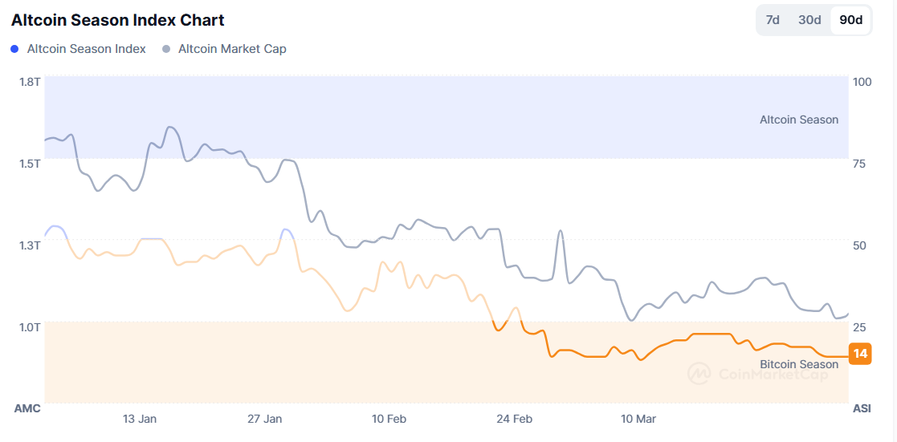Click the 1.8T market cap axis label
This screenshot has width=897, height=442.
pos(31,82)
